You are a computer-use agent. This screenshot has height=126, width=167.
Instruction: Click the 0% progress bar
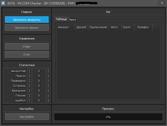tap(108, 117)
